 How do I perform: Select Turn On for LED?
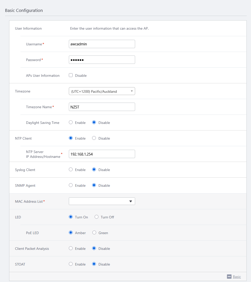pyautogui.click(x=71, y=217)
